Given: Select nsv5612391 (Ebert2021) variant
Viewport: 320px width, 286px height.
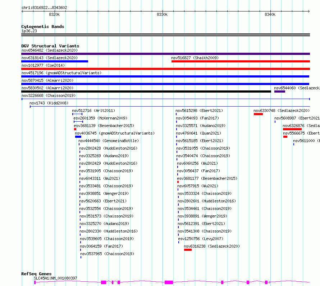Looking at the screenshot, I should [201, 224].
